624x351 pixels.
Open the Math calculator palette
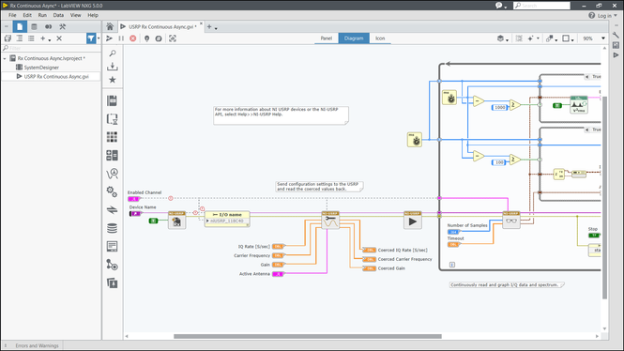[113, 155]
